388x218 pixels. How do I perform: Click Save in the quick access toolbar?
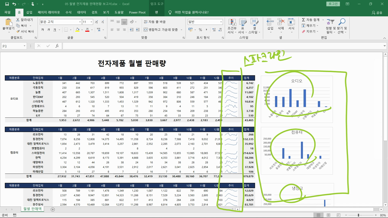(7, 4)
